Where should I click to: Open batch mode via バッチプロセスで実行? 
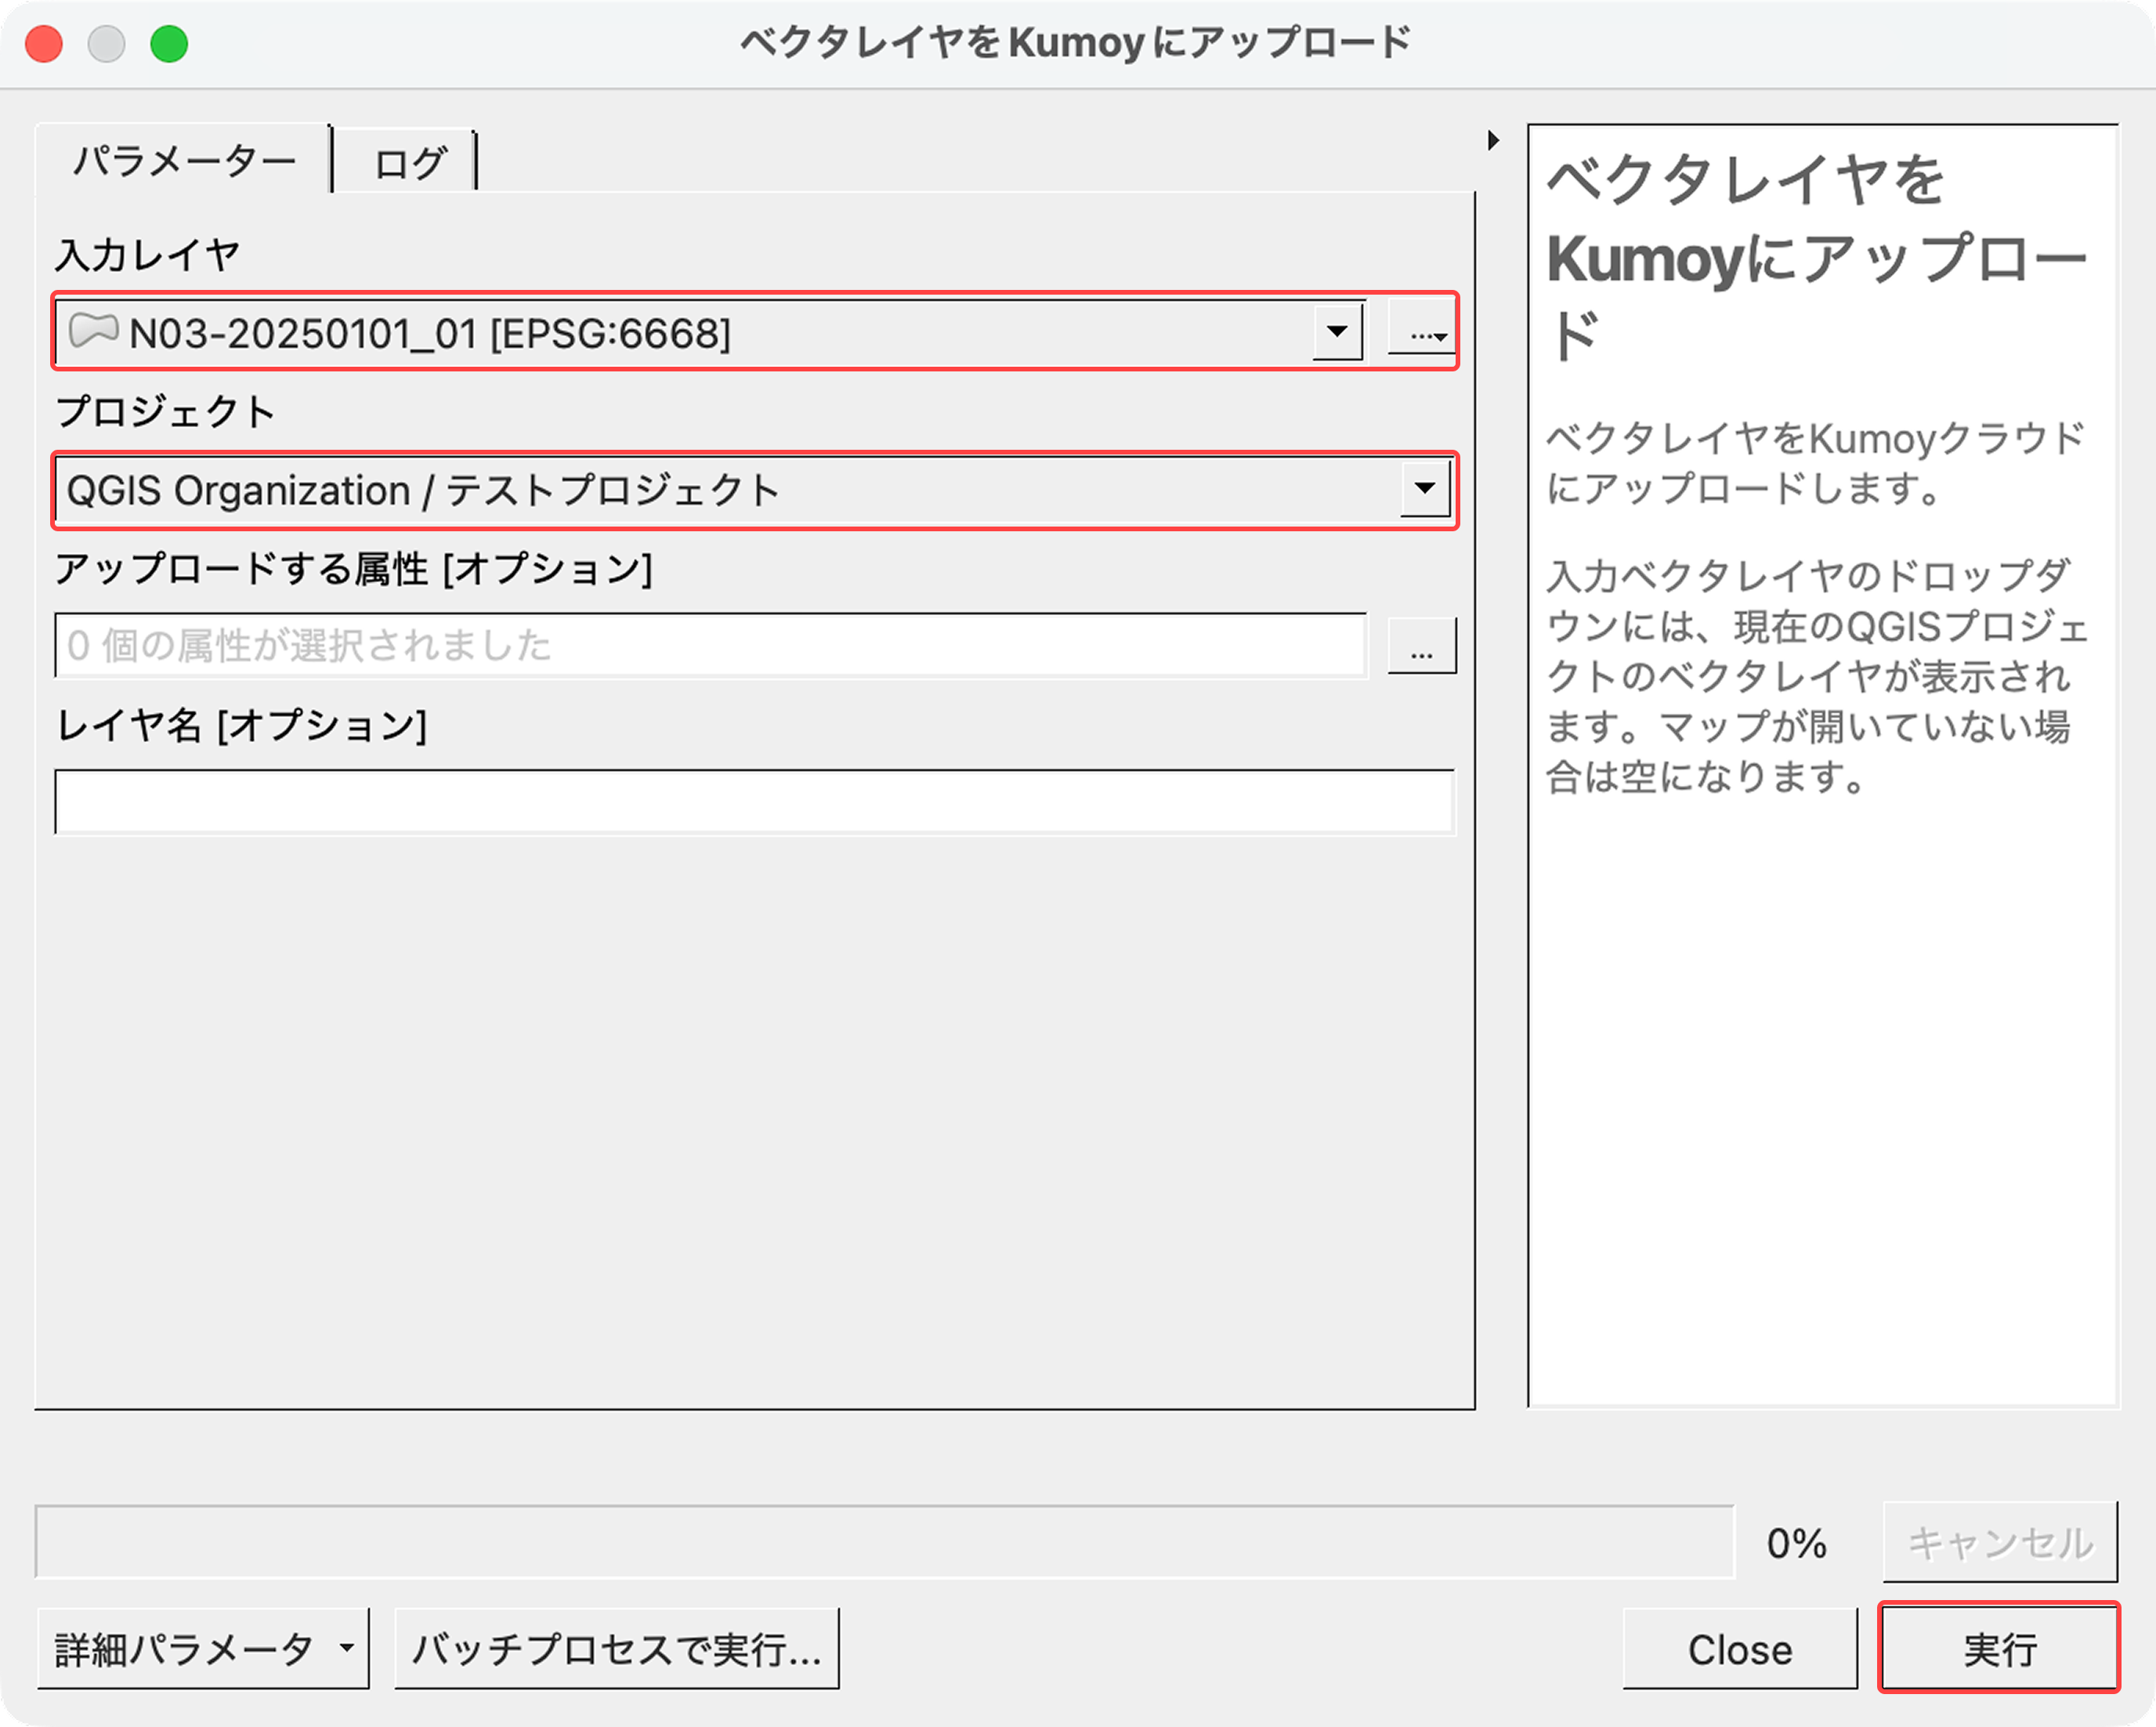pos(616,1648)
